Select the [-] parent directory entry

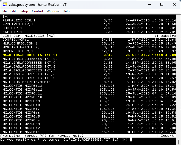6,16
